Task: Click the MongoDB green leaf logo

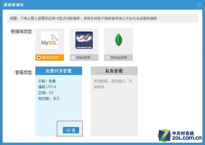Action: click(119, 40)
